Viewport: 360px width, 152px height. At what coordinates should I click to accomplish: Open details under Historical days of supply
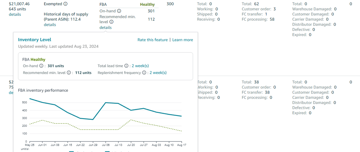[x=50, y=25]
